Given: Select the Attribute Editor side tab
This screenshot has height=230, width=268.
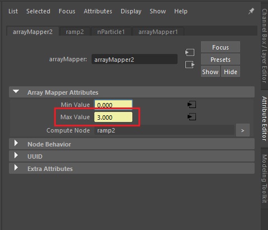Looking at the screenshot, I should point(264,118).
